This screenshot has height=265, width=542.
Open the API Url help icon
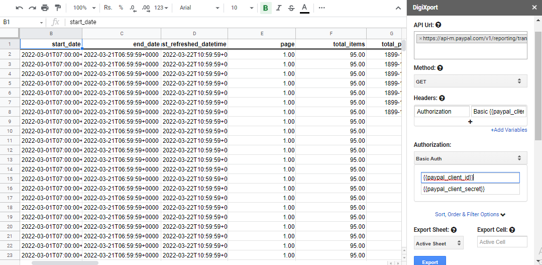point(438,25)
